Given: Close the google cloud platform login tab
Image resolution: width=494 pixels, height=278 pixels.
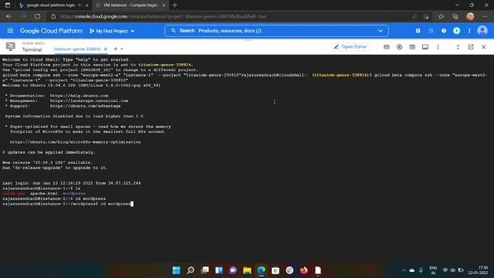Looking at the screenshot, I should (x=87, y=5).
